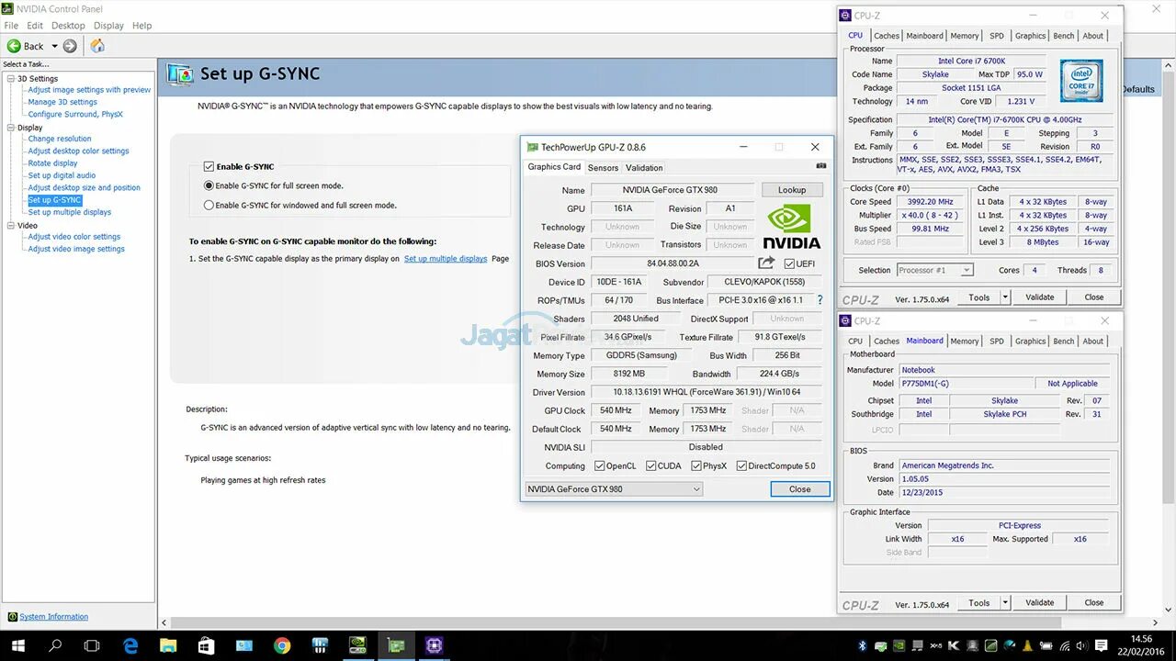
Task: Toggle the PhysX checkbox
Action: 696,465
